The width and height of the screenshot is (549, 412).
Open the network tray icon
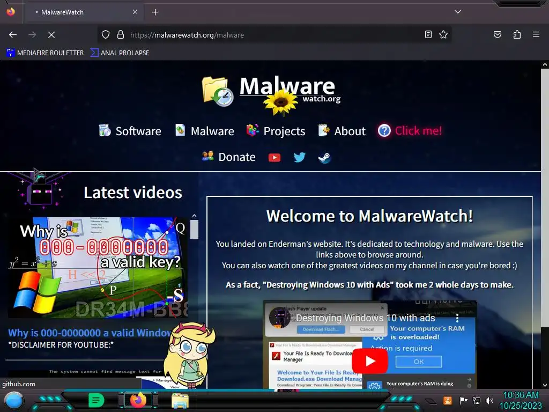[476, 400]
